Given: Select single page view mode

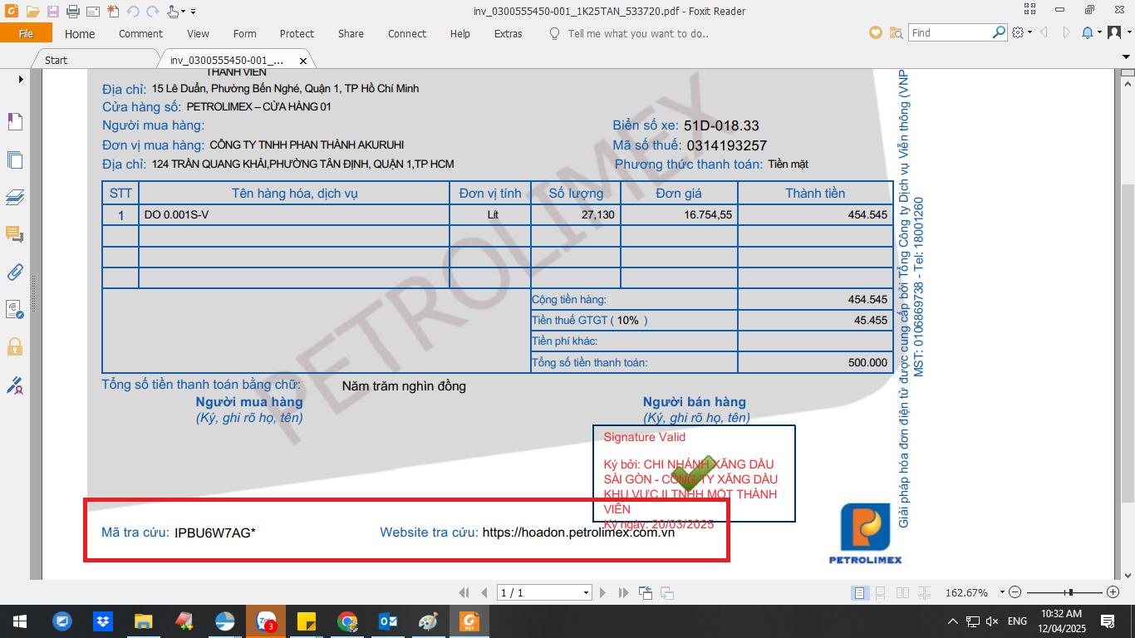Looking at the screenshot, I should [x=860, y=592].
